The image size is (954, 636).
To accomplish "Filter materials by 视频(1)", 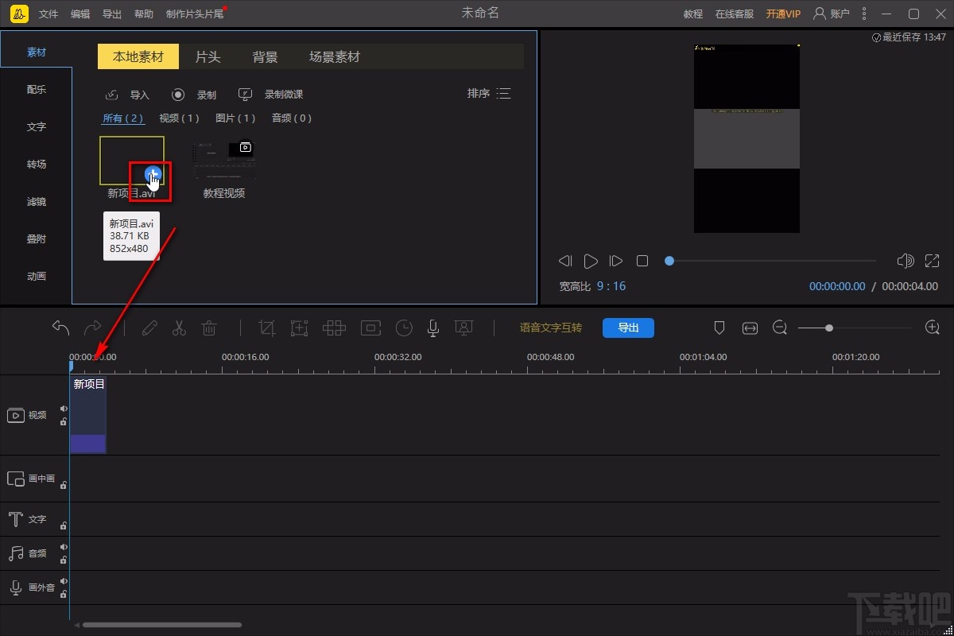I will click(179, 118).
